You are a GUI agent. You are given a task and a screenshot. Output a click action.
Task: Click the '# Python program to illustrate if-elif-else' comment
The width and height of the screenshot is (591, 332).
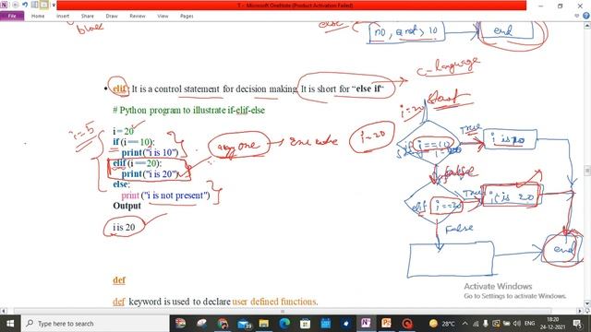point(188,111)
